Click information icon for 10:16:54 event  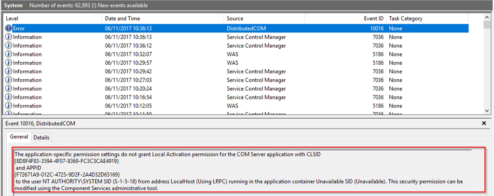pyautogui.click(x=9, y=97)
